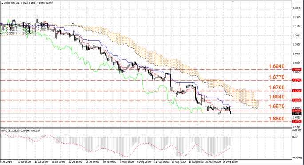This screenshot has width=304, height=165.
Task: Click the 0.00 level on MACD scale
Action: [x=295, y=137]
